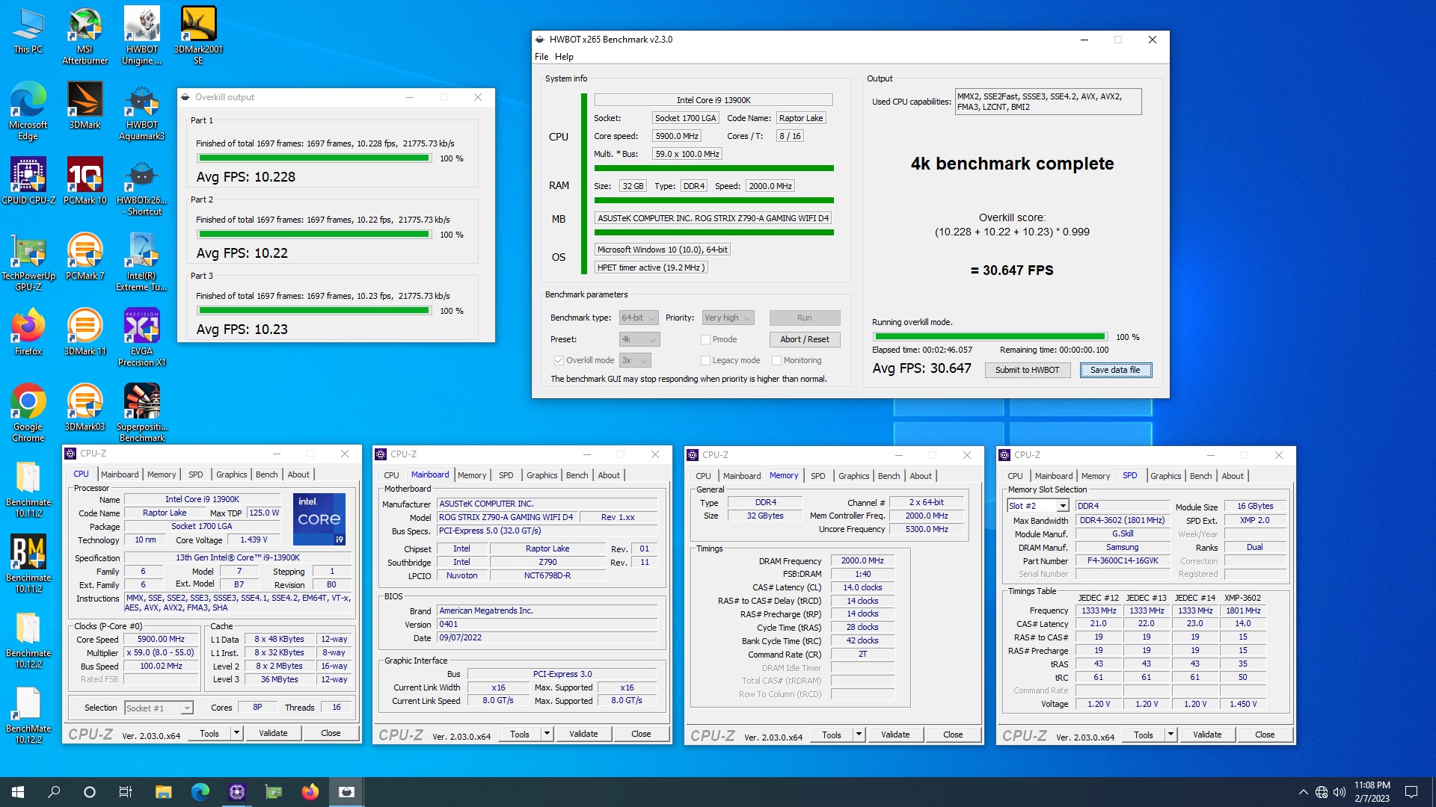
Task: Click Intel Core logo in CPU-Z
Action: pyautogui.click(x=319, y=519)
